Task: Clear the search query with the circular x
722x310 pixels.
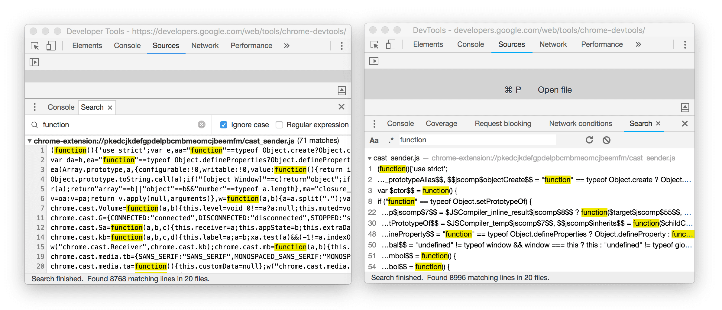Action: pos(201,124)
